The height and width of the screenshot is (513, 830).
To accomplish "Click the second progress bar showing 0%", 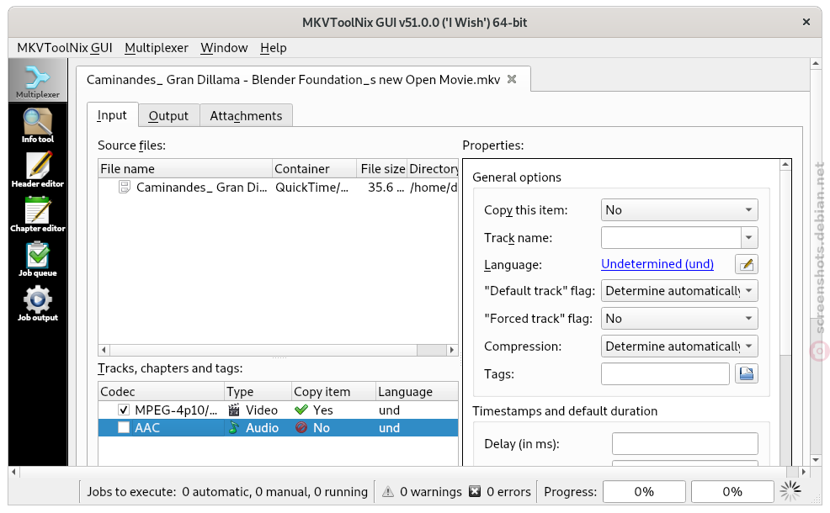I will (732, 492).
